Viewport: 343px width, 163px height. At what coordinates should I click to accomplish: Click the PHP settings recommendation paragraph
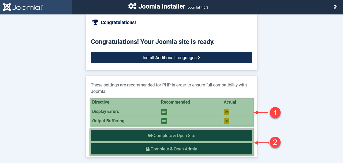point(169,88)
